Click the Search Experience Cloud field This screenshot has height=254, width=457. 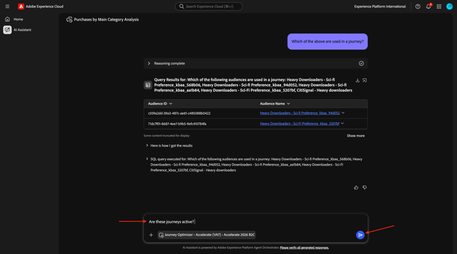point(208,7)
